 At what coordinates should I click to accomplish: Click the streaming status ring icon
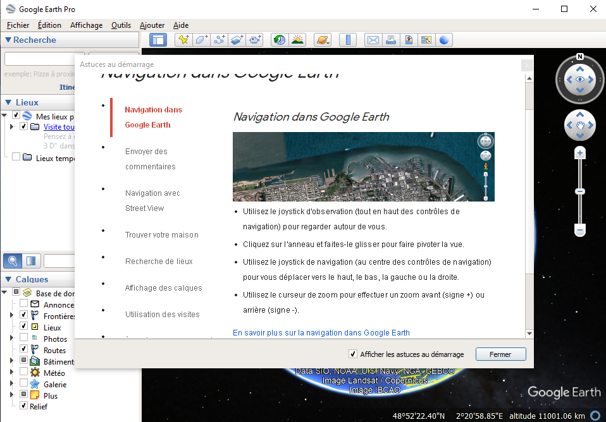[596, 416]
